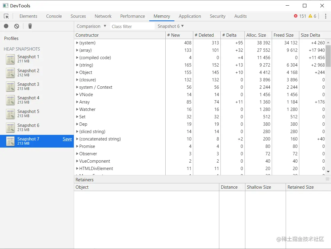Click the Retained Size column header
Viewport: 331px width, 249px height.
(x=308, y=187)
